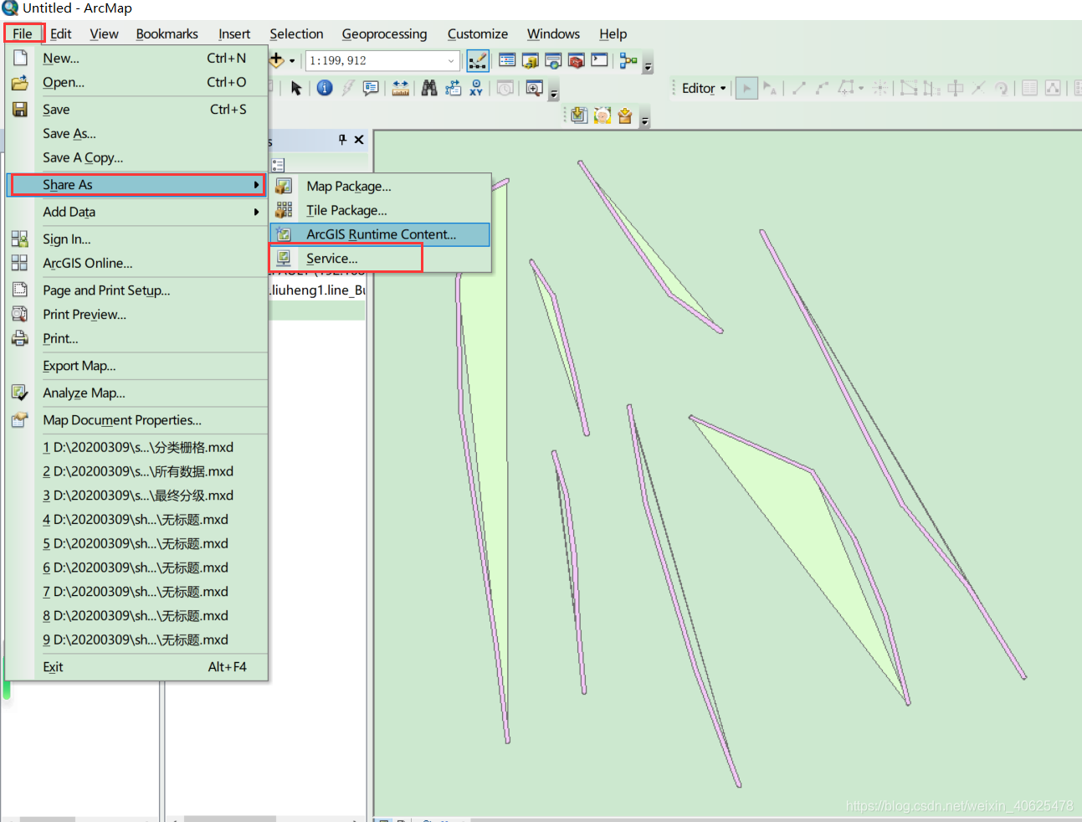
Task: Open recent file 3 最终分级.mxd
Action: (x=136, y=496)
